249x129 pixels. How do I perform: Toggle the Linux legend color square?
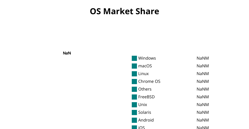point(134,74)
